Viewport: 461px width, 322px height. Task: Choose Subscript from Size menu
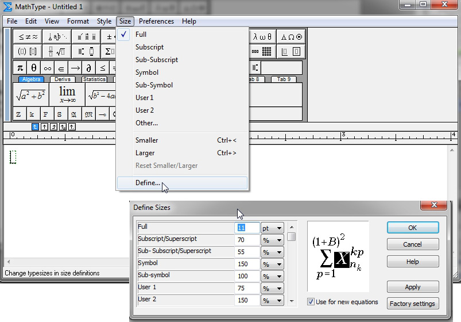183,47
